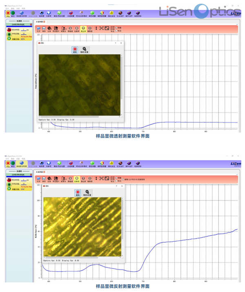Open the 转换为 convert dropdown in lower window
245x292 pixels.
click(64, 179)
